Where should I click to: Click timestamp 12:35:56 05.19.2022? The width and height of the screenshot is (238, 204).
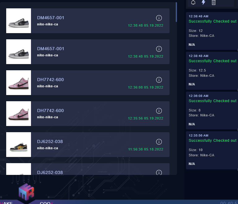pyautogui.click(x=146, y=118)
